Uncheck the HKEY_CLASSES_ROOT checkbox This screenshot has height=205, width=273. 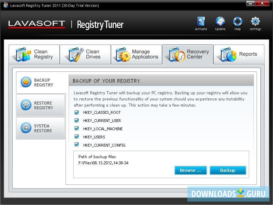(x=76, y=112)
